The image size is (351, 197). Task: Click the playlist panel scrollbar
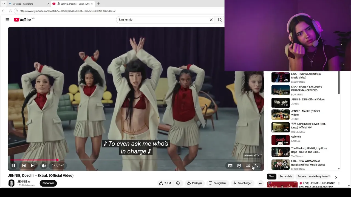point(339,83)
